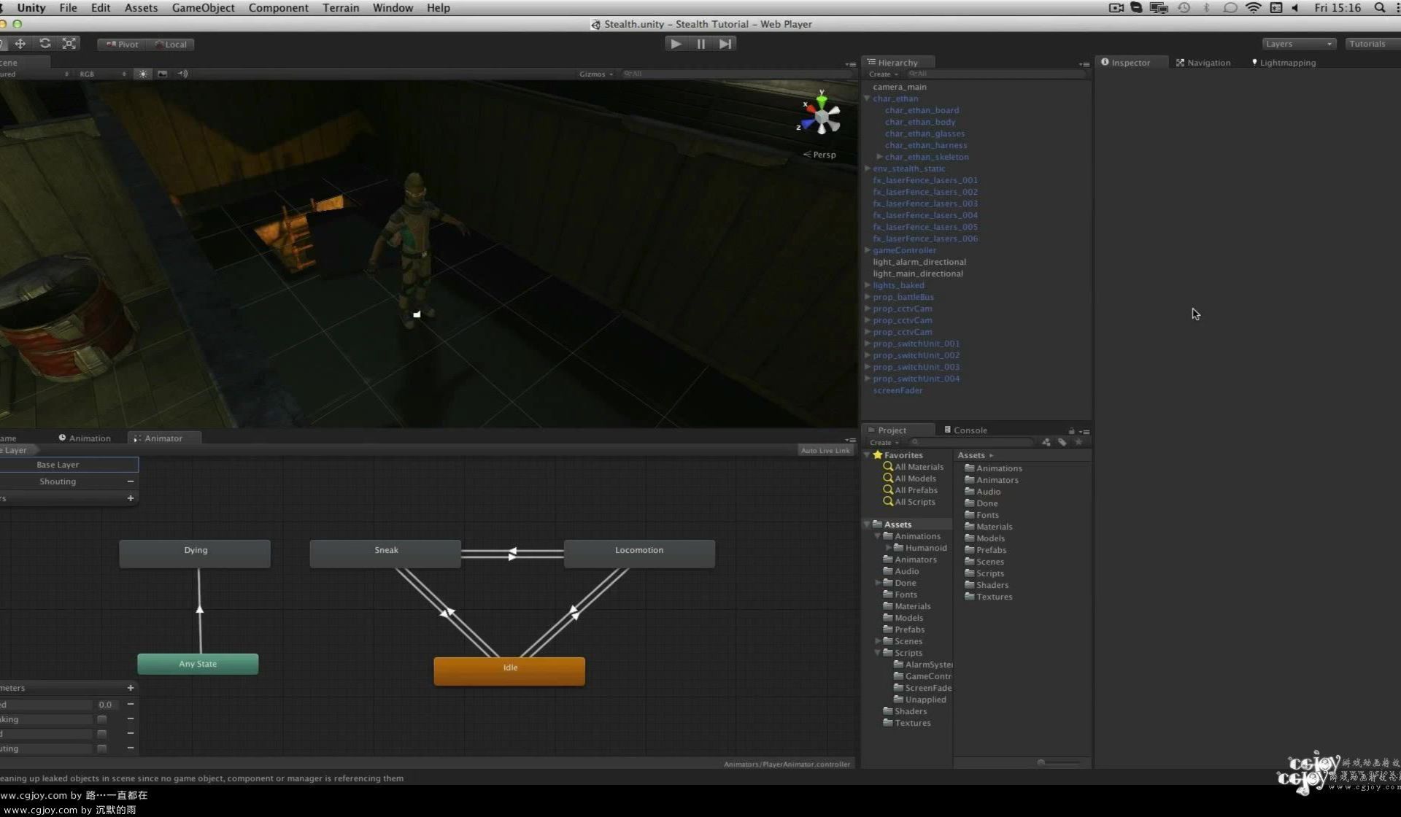Save search star icon in Project
This screenshot has height=817, width=1401.
pyautogui.click(x=1078, y=442)
